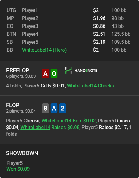Screen dimensions: 139x178
Task: Click the red Ace hole card
Action: point(46,73)
